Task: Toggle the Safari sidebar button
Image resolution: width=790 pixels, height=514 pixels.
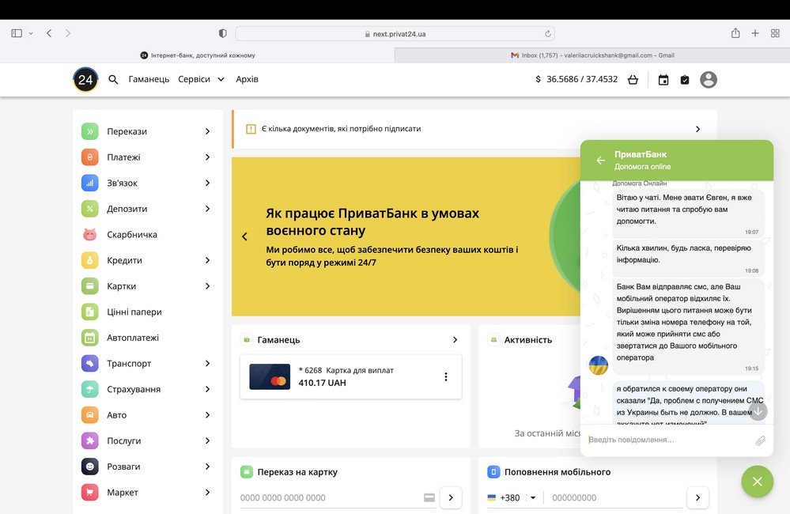Action: pyautogui.click(x=17, y=33)
